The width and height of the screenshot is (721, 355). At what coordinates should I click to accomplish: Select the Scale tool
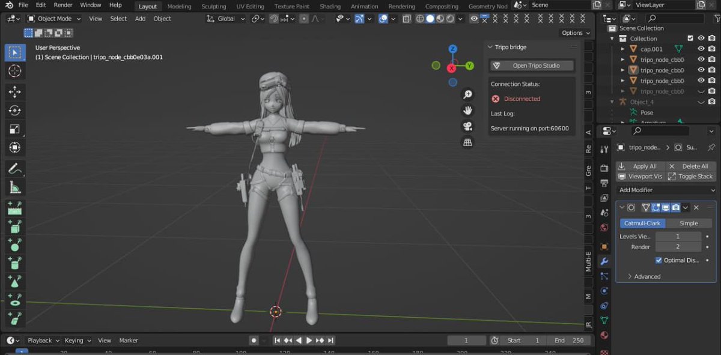(x=15, y=129)
